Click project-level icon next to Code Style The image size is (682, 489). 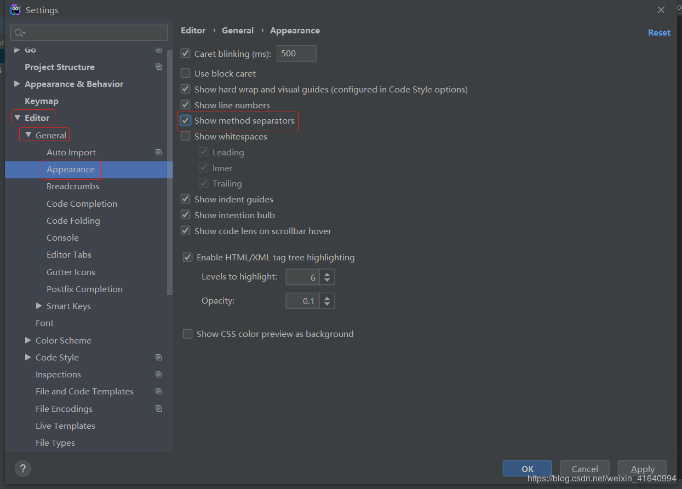158,357
